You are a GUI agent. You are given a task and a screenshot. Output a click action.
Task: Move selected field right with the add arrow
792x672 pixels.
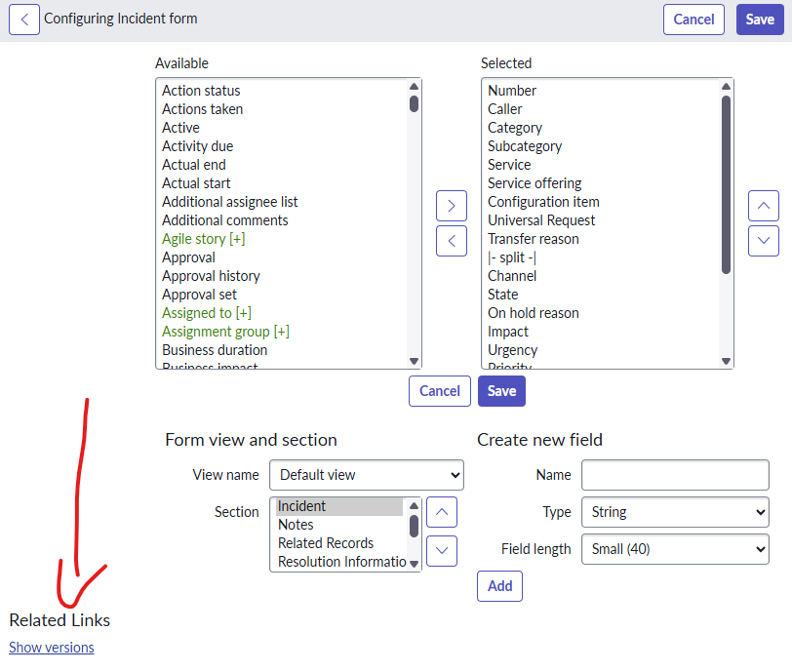coord(451,206)
